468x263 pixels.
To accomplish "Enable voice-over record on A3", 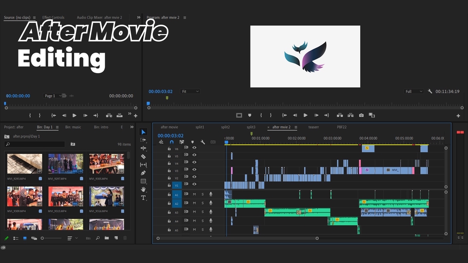I will pos(211,212).
